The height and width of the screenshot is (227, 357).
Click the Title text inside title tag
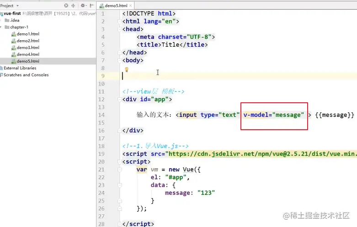171,45
